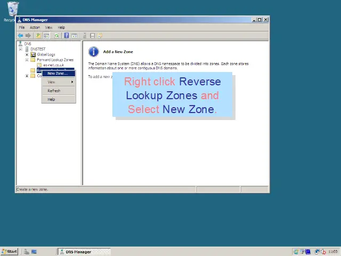Click the Forward Lookup Zones folder icon
This screenshot has width=341, height=256.
[x=33, y=60]
